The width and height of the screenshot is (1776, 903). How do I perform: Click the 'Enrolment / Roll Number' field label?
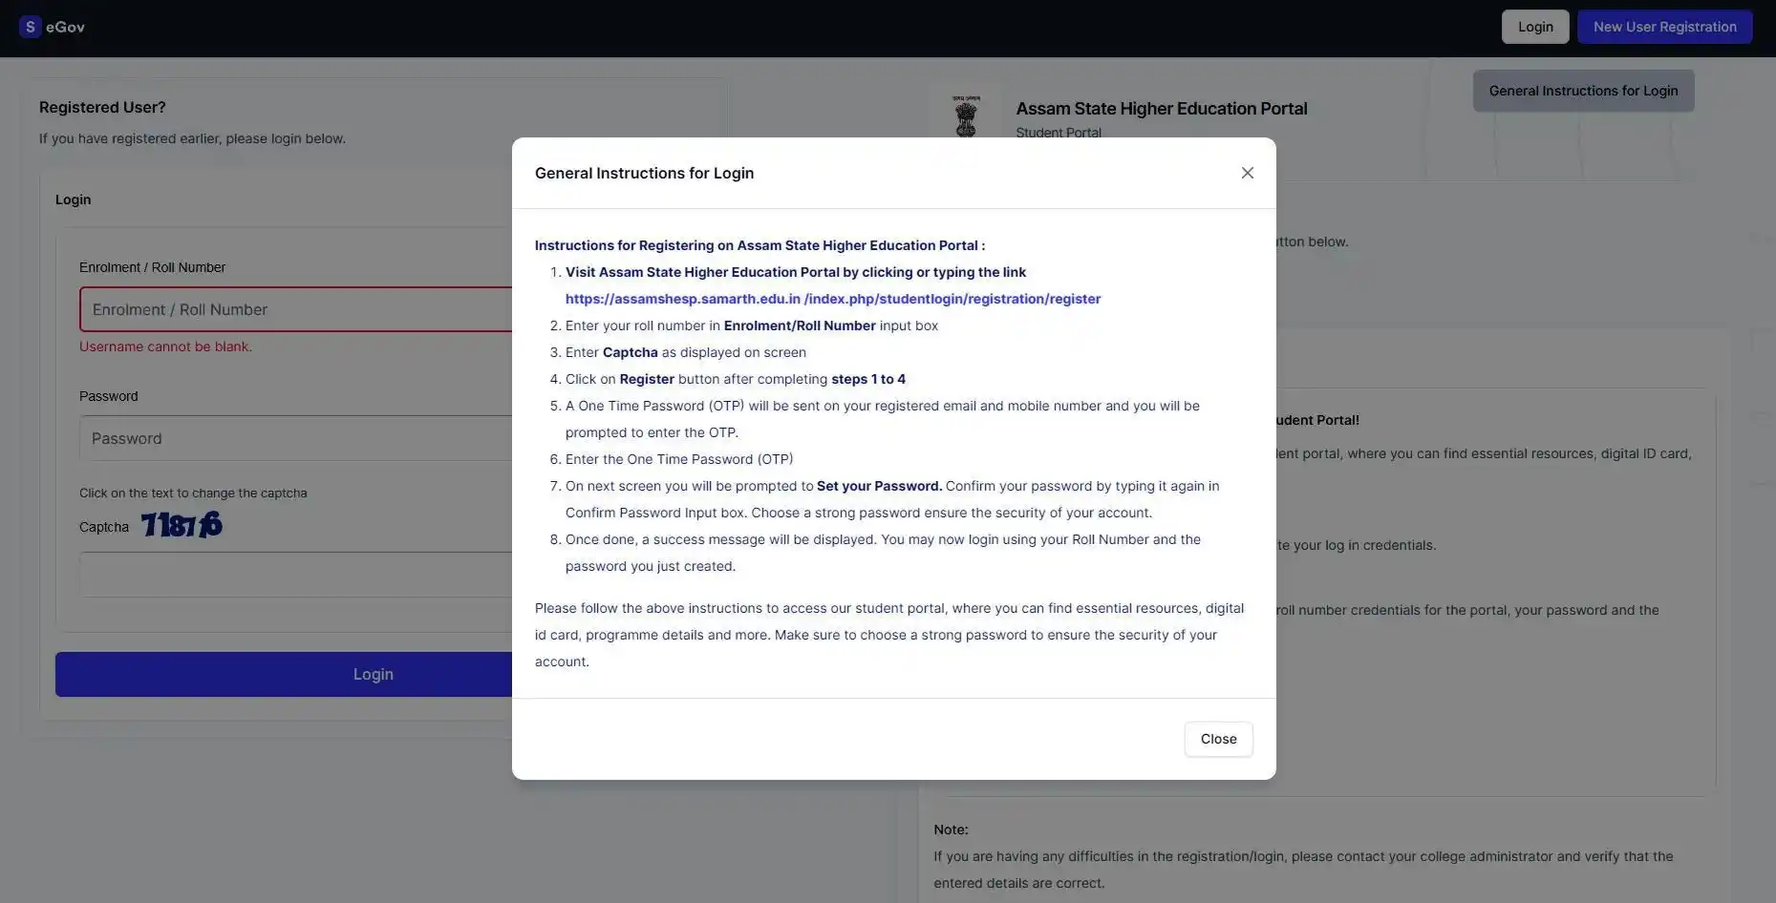[152, 267]
